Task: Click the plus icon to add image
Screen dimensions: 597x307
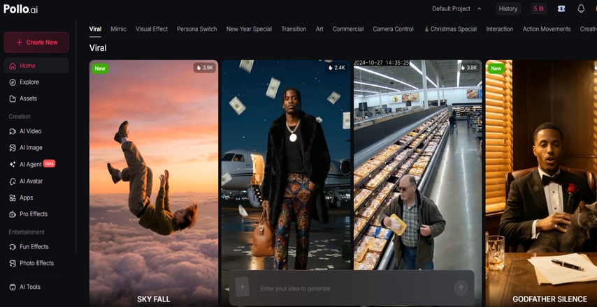Action: point(243,287)
